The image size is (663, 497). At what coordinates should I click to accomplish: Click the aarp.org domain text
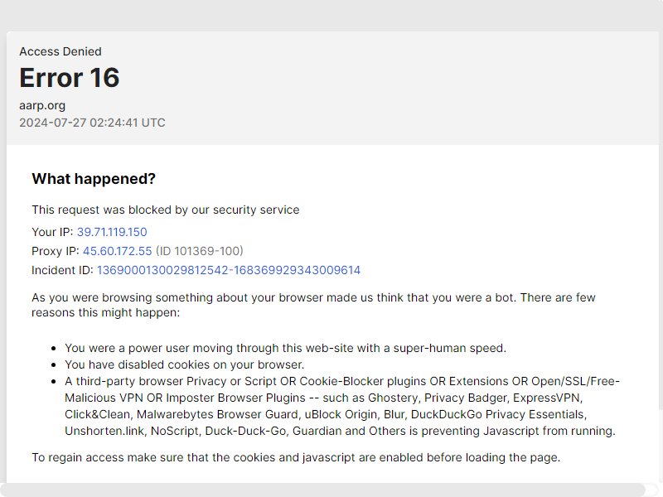click(x=42, y=106)
